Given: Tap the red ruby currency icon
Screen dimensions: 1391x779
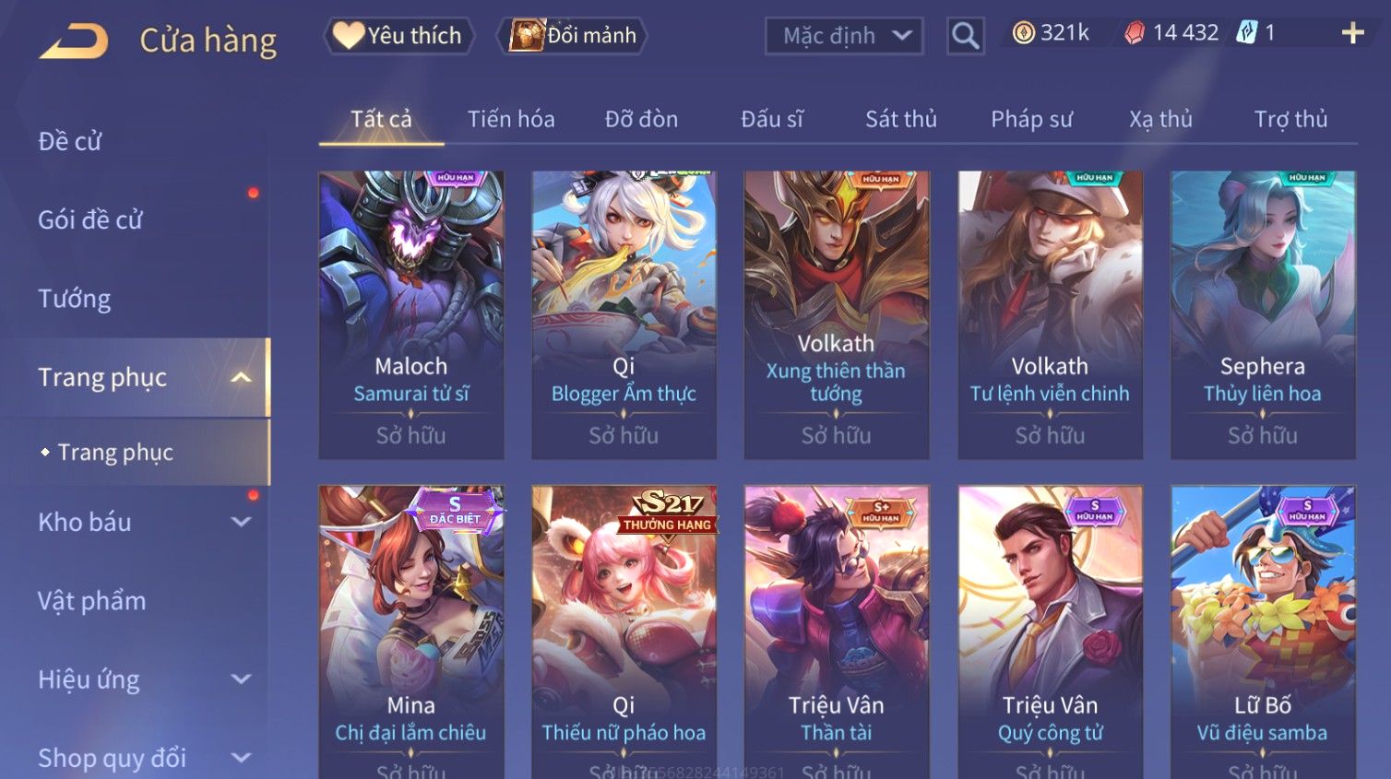Looking at the screenshot, I should pyautogui.click(x=1135, y=33).
